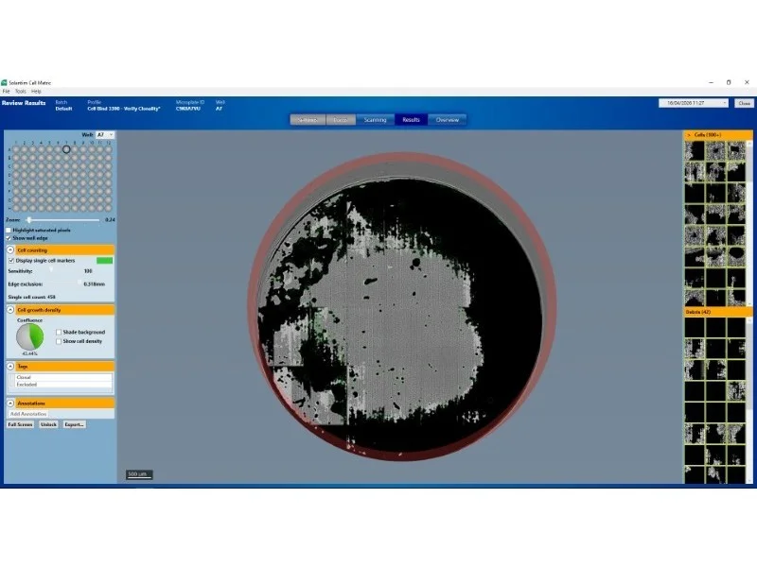Click the Export... button
The height and width of the screenshot is (567, 757).
pos(75,424)
